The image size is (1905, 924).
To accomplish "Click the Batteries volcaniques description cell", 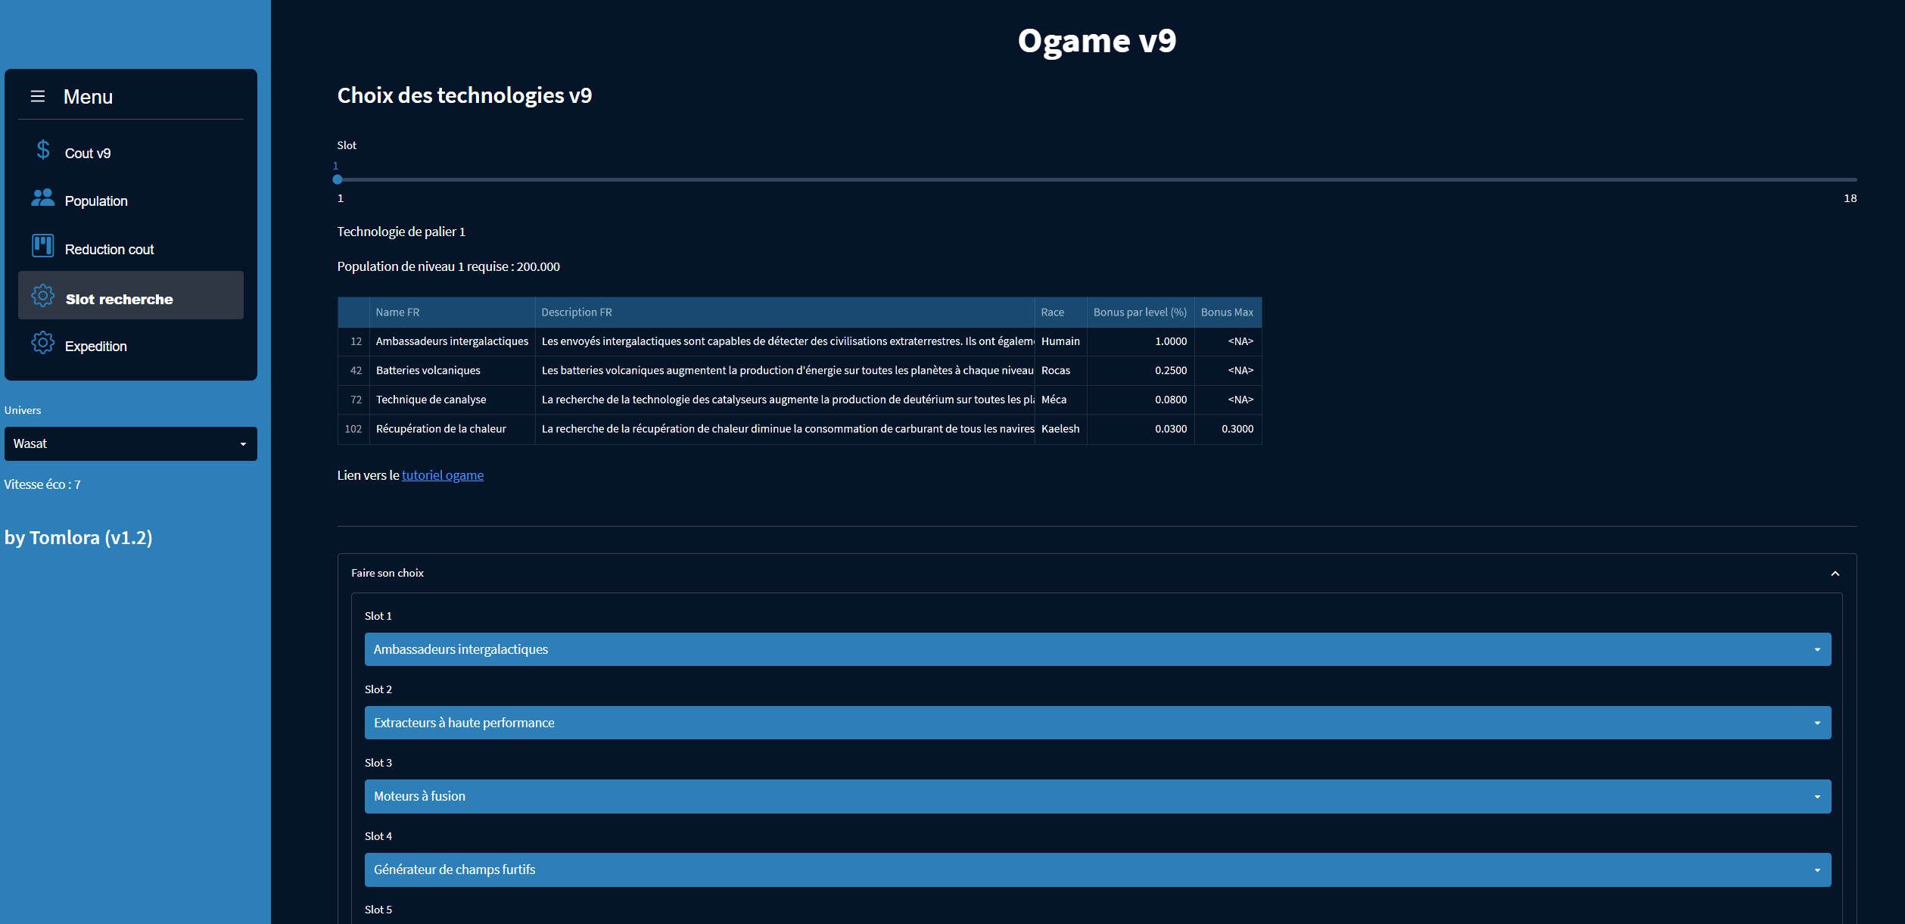I will [x=785, y=370].
